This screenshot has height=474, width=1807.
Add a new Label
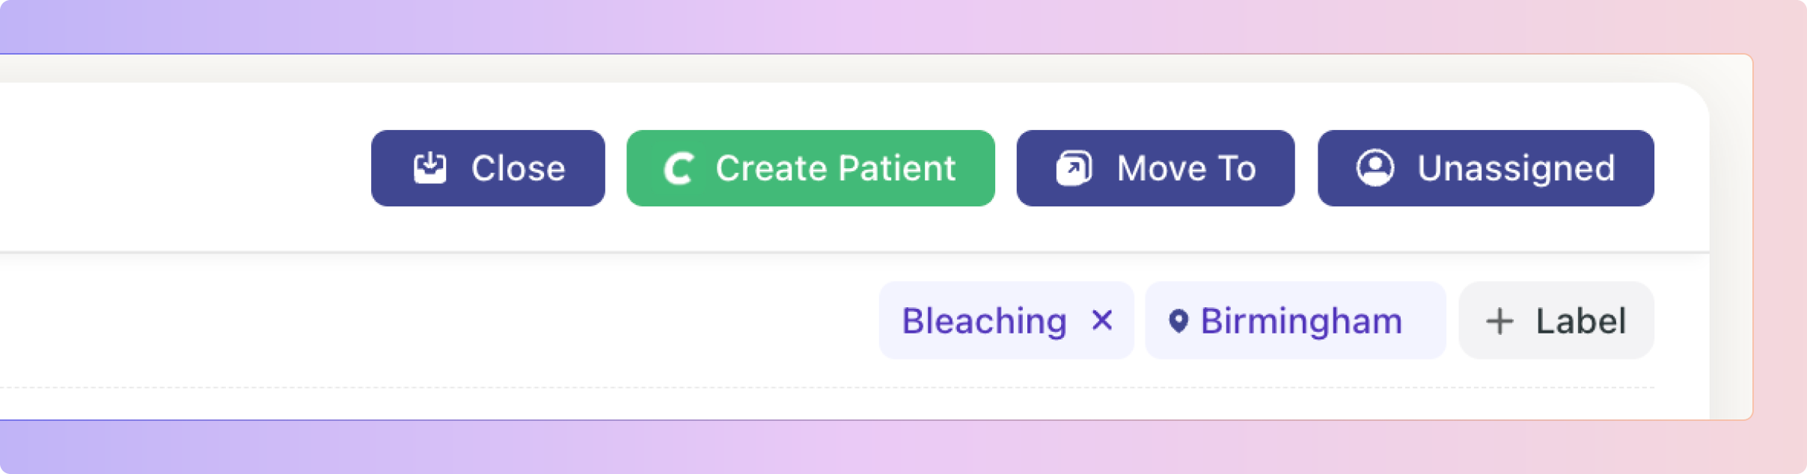(1556, 321)
